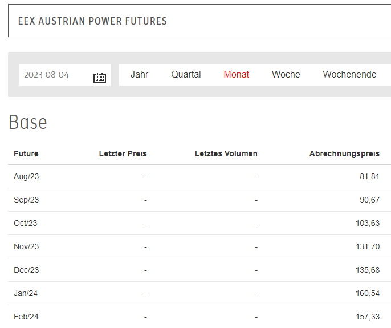Select the Sep/23 future row
The height and width of the screenshot is (328, 391).
(199, 200)
